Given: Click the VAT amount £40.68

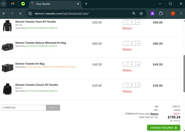Looking at the screenshot, I should tap(177, 110).
